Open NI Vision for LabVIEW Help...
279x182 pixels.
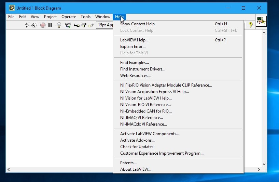[178, 98]
